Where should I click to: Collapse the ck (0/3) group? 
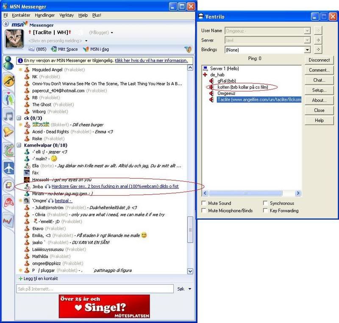(19, 118)
